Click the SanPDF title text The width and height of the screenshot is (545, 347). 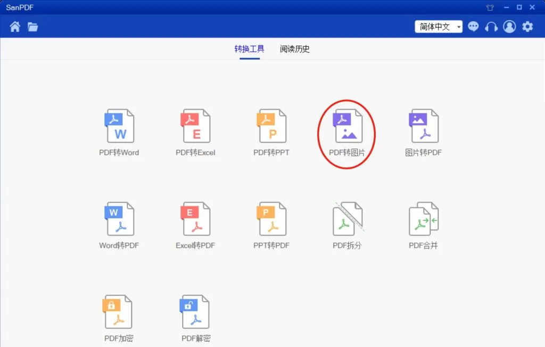[20, 7]
